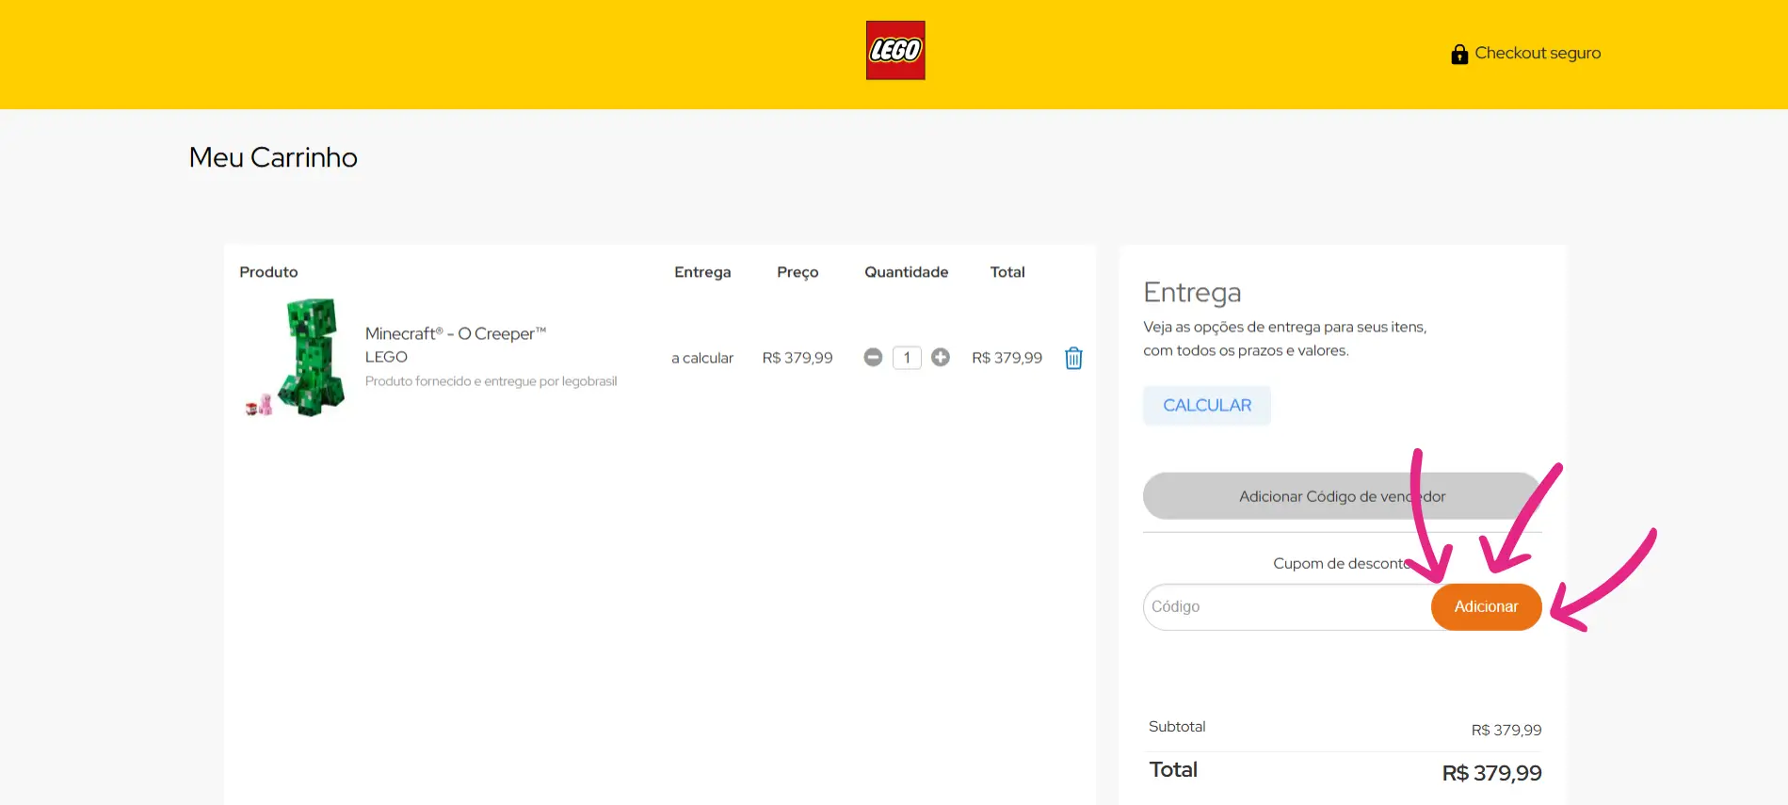Click 'Veja as opções de entrega' description text
This screenshot has width=1788, height=805.
coord(1285,339)
